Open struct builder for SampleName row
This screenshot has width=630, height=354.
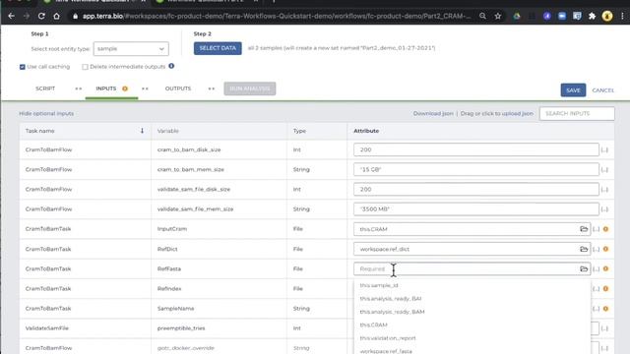click(596, 308)
